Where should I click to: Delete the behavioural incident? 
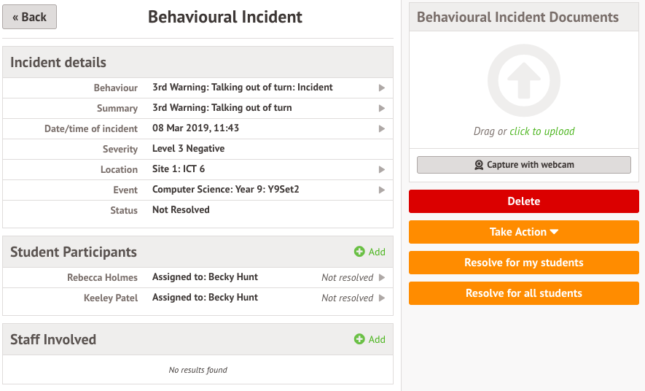[523, 201]
